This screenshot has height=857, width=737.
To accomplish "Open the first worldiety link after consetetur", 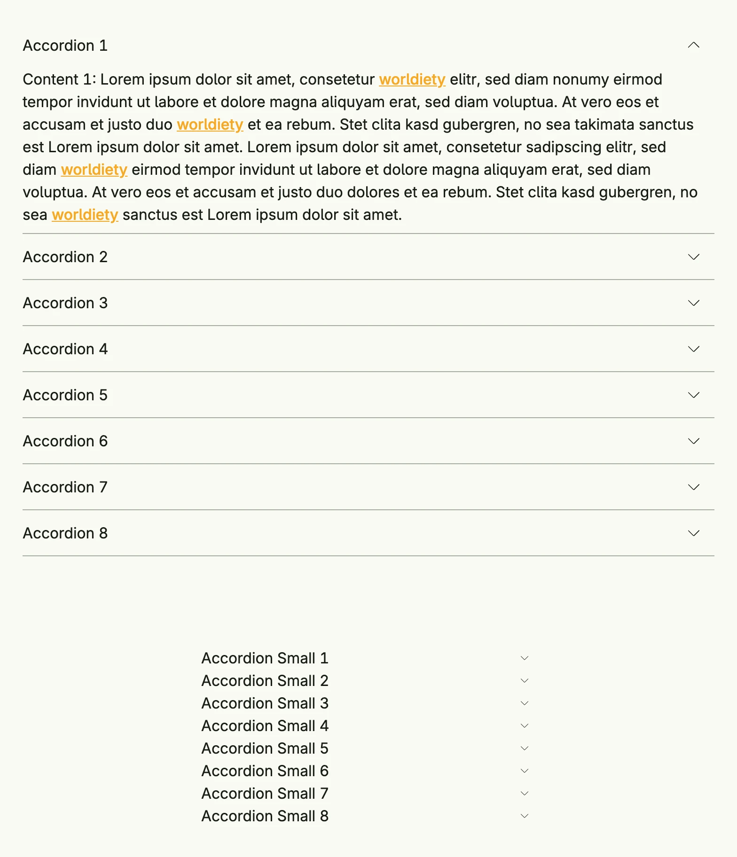I will coord(412,79).
